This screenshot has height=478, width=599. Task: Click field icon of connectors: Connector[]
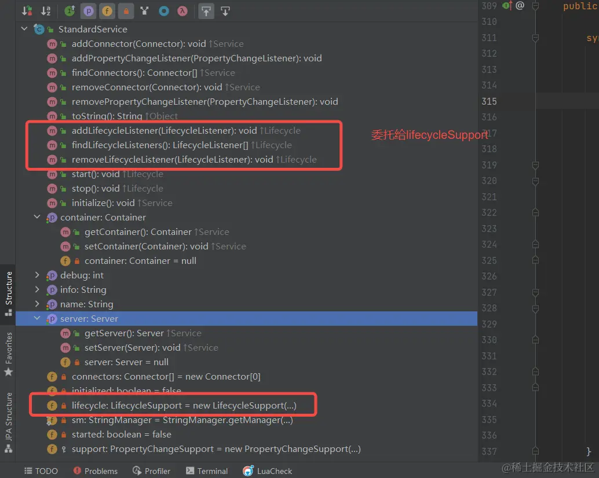click(52, 377)
